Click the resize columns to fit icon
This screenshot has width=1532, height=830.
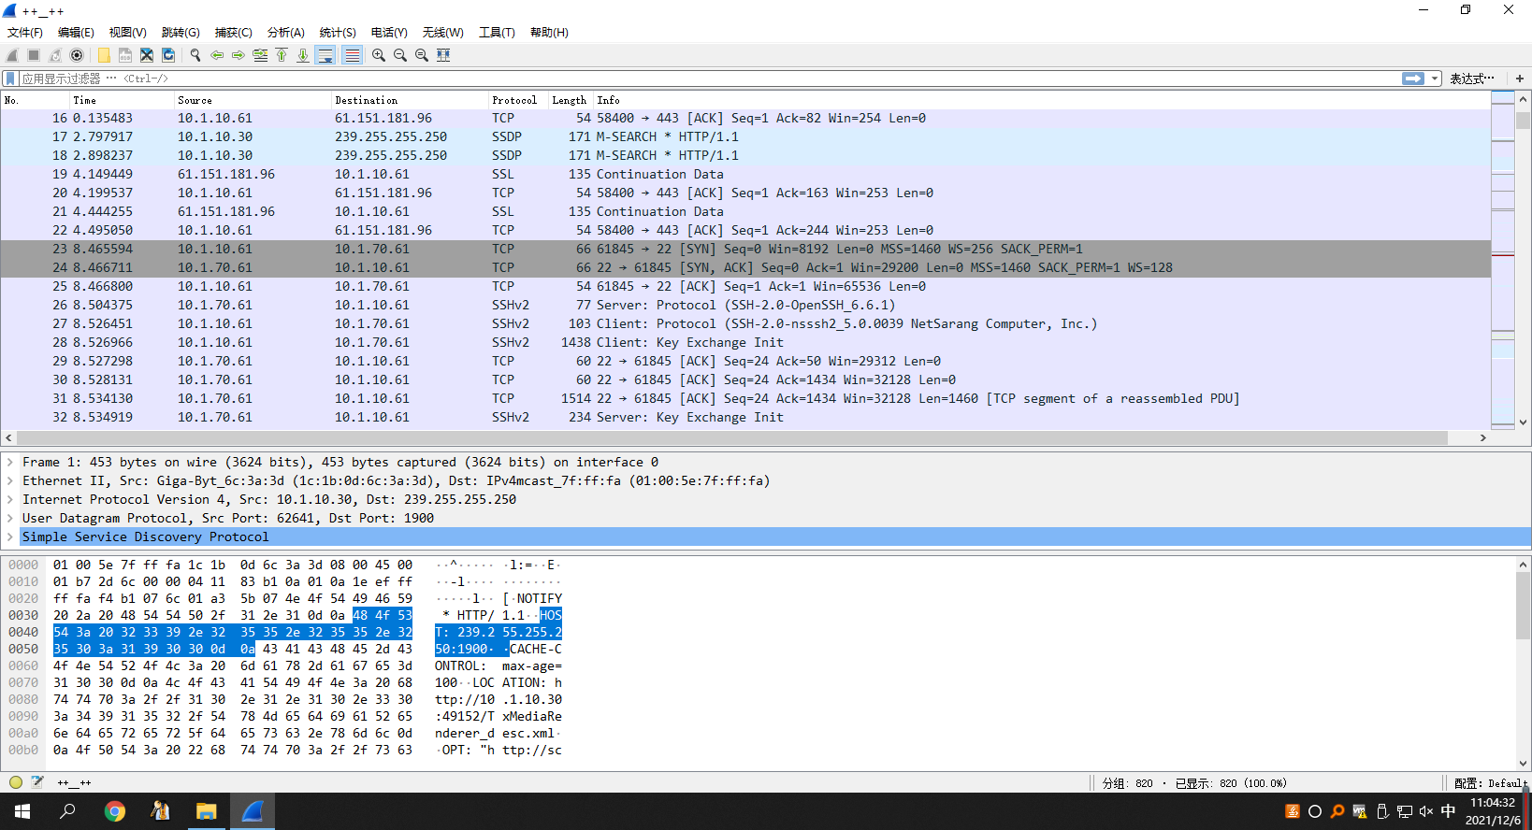443,55
